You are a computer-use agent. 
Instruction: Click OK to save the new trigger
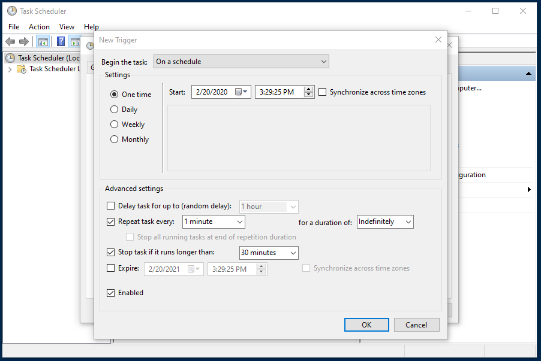(366, 325)
